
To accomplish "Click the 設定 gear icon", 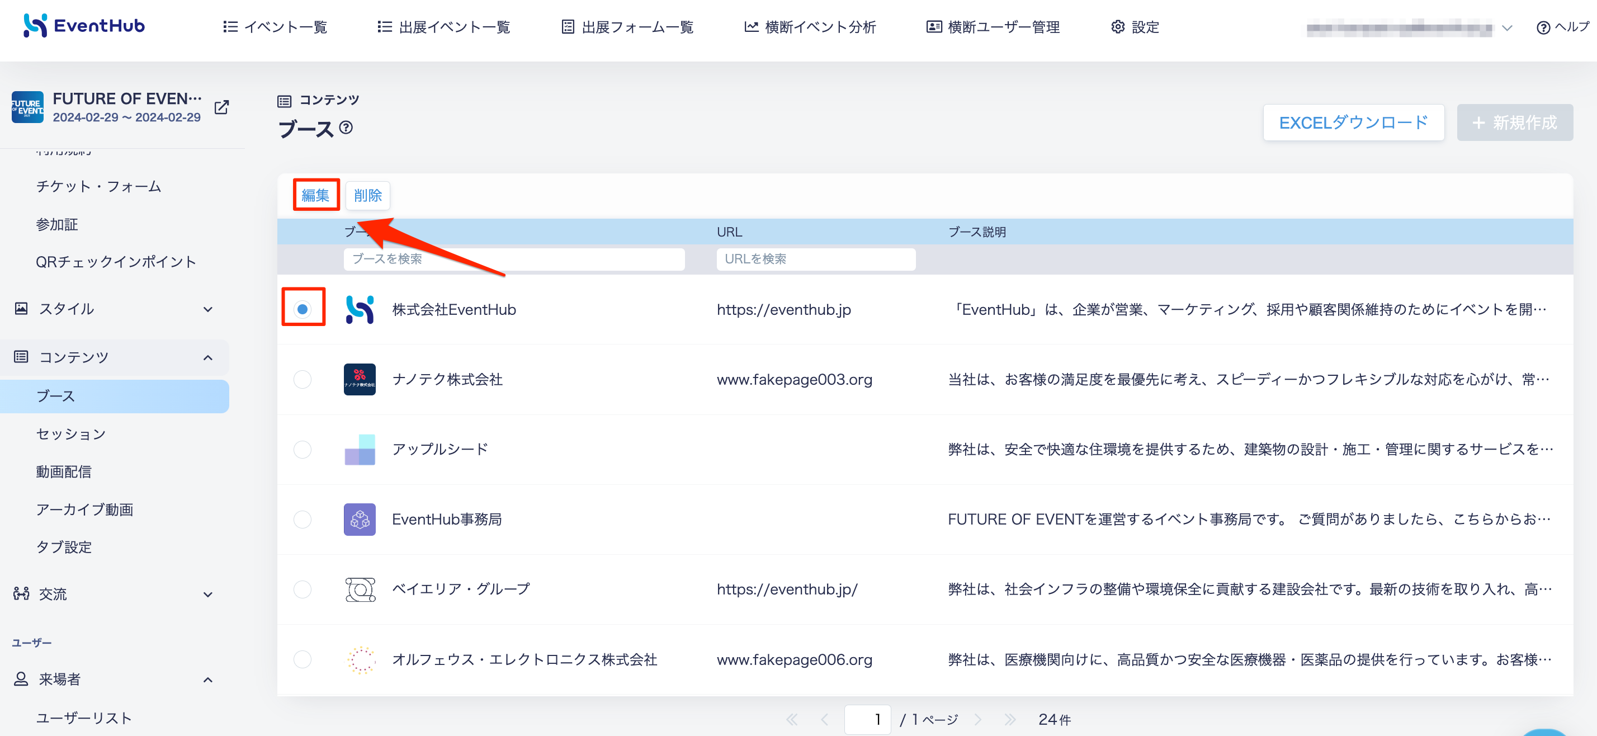I will pos(1117,27).
